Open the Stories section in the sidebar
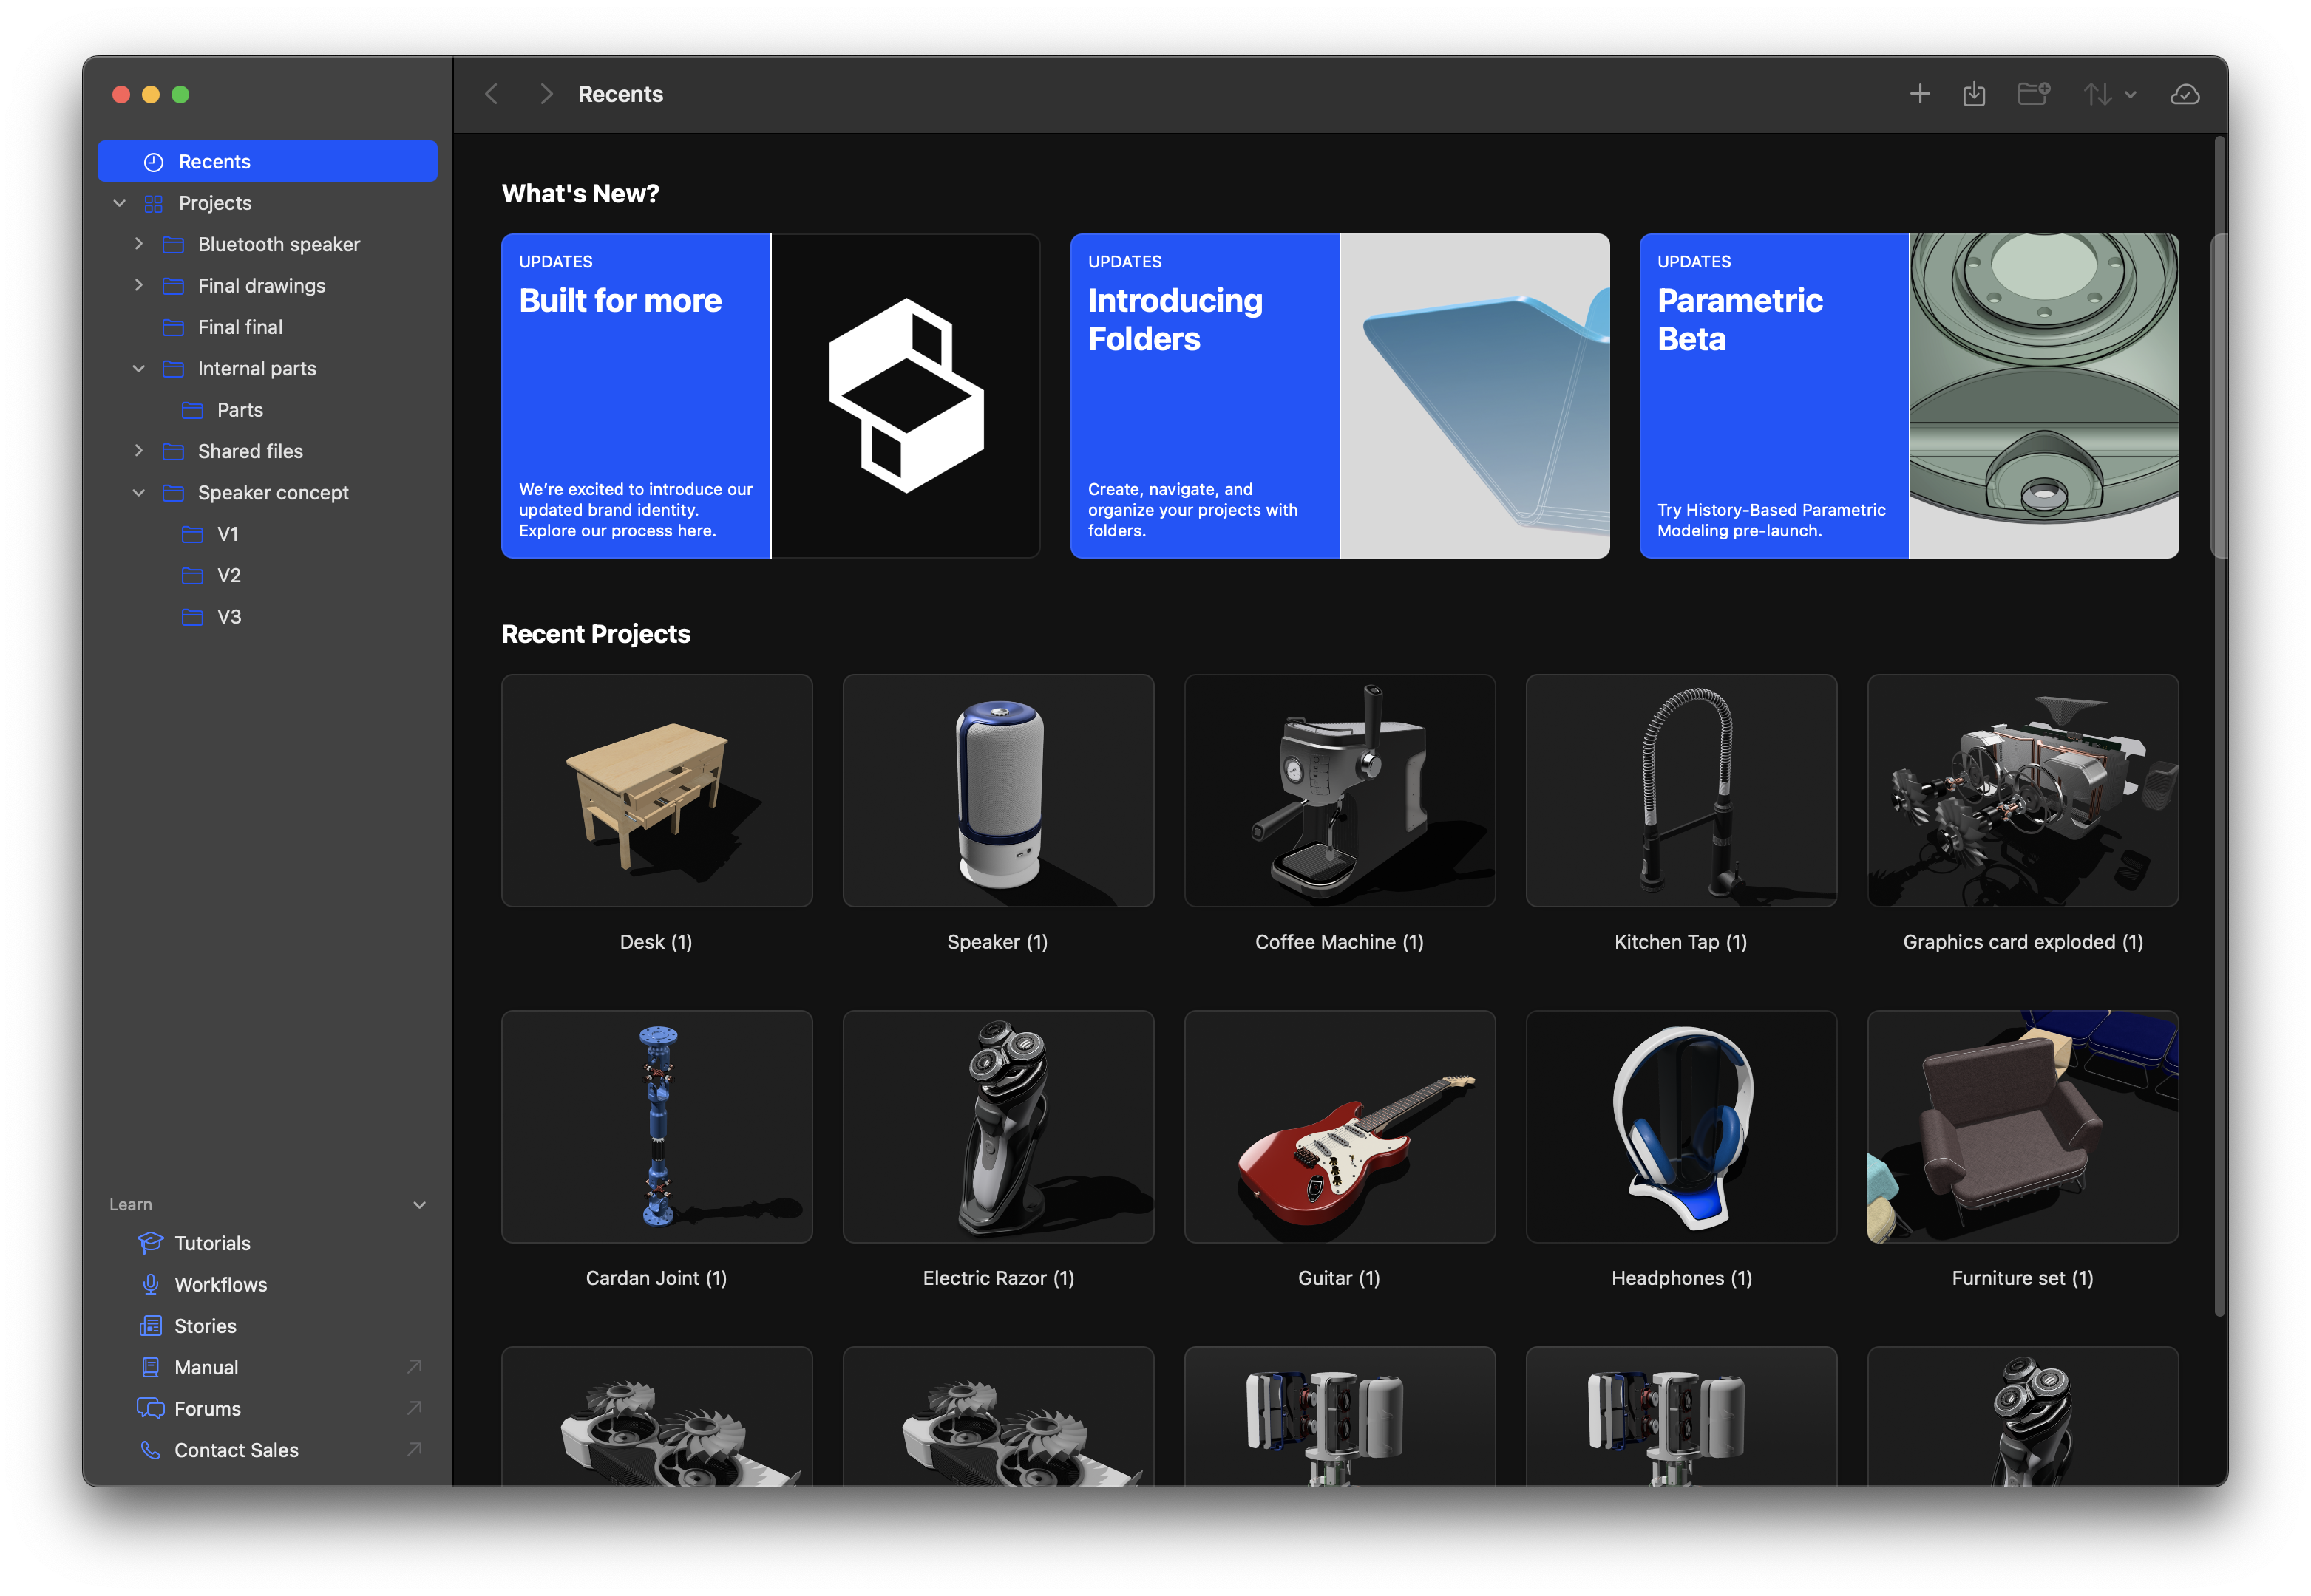Image resolution: width=2311 pixels, height=1596 pixels. [x=205, y=1325]
